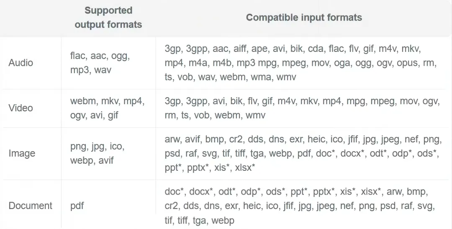Select the Video row label
The width and height of the screenshot is (452, 229).
pyautogui.click(x=21, y=108)
